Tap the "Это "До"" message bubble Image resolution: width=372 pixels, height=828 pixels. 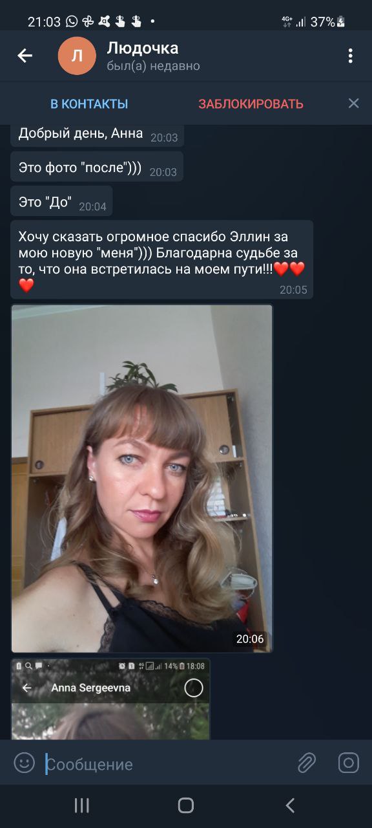click(61, 201)
